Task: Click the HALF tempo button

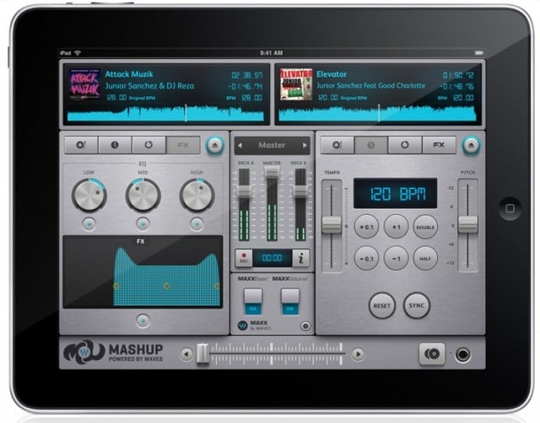Action: click(x=425, y=259)
